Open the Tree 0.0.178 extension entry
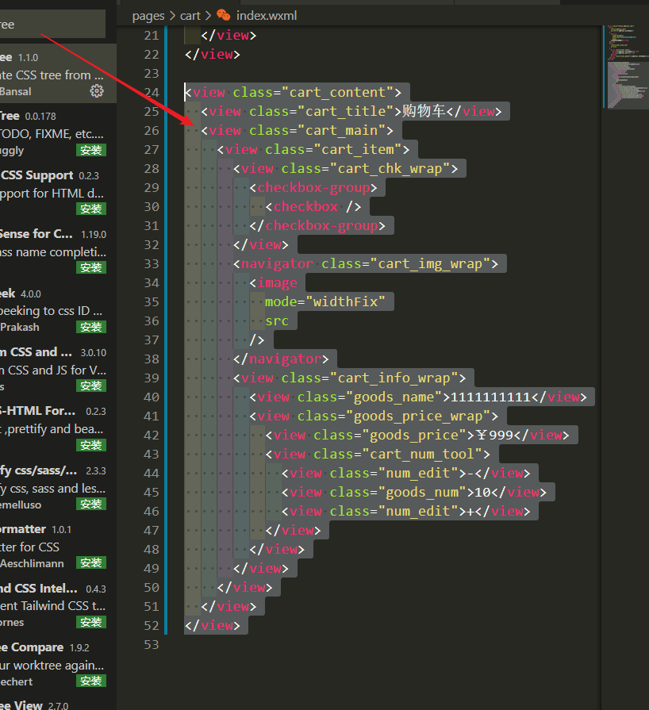 coord(58,132)
